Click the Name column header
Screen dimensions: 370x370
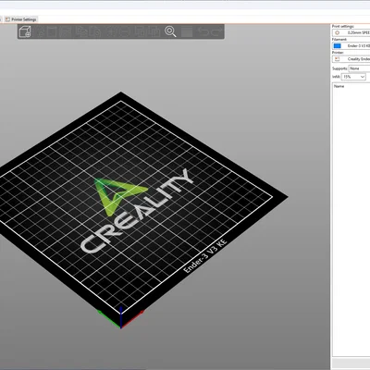coord(339,86)
